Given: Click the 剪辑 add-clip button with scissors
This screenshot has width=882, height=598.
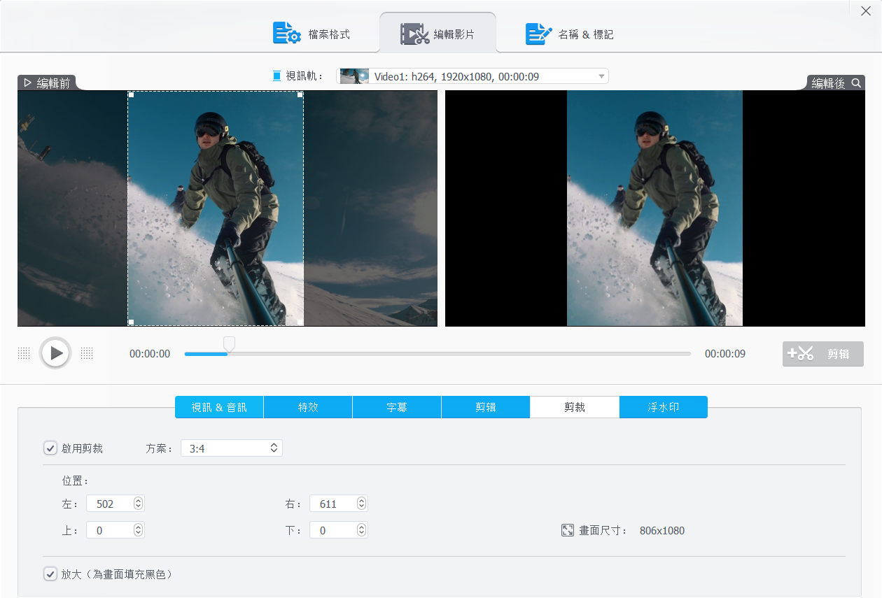Looking at the screenshot, I should pos(823,354).
